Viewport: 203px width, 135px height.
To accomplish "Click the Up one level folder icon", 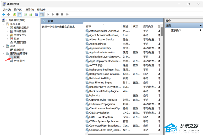I will coord(15,15).
